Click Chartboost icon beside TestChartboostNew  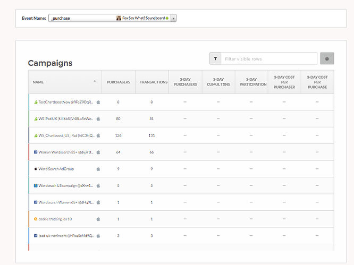click(x=36, y=102)
